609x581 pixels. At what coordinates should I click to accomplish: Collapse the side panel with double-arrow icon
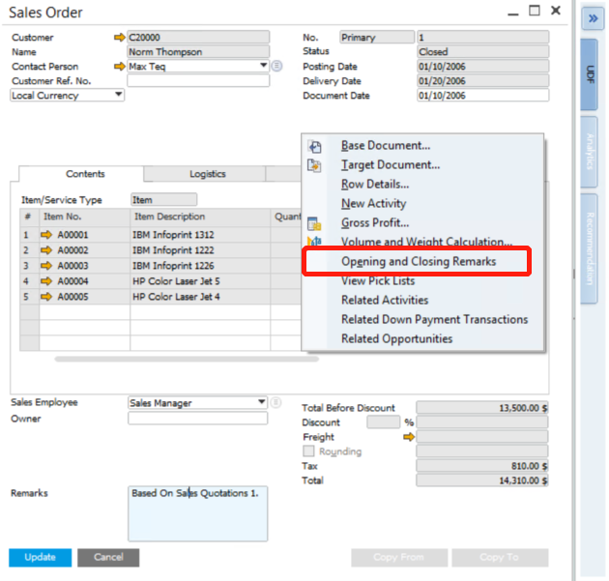pyautogui.click(x=593, y=18)
